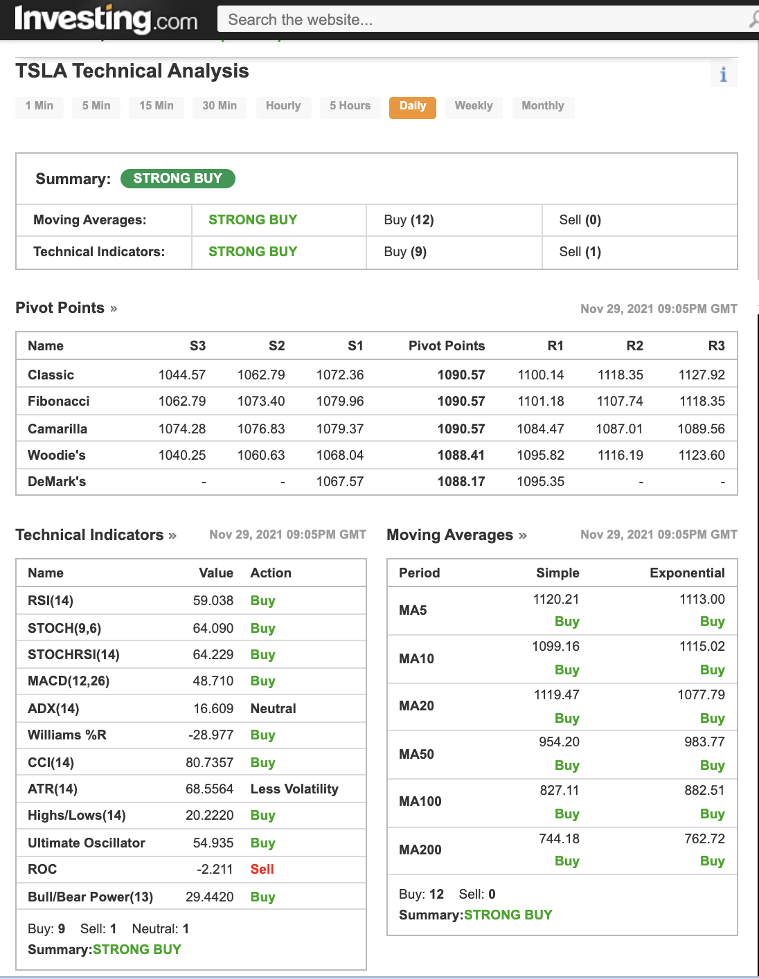Open the Hourly timeframe tab
The height and width of the screenshot is (979, 759).
pyautogui.click(x=283, y=107)
